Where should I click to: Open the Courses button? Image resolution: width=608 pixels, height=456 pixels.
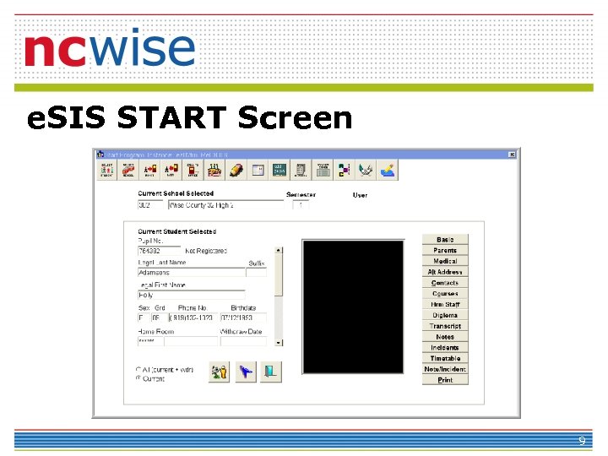(x=445, y=294)
